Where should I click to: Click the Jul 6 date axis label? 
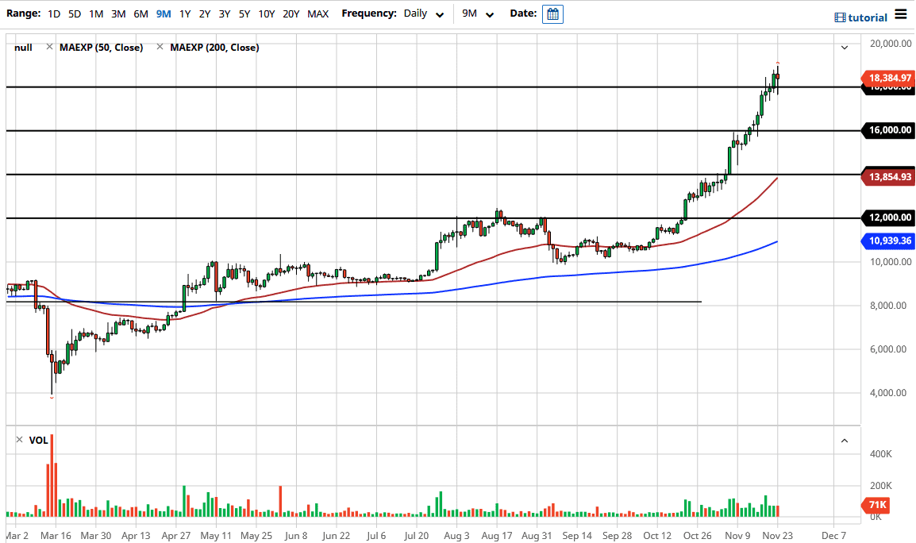376,535
